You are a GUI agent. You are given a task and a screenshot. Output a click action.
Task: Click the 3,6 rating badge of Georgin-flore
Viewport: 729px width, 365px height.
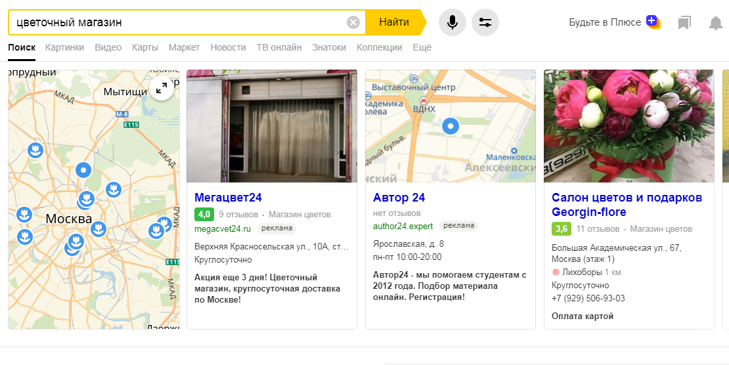click(x=562, y=228)
